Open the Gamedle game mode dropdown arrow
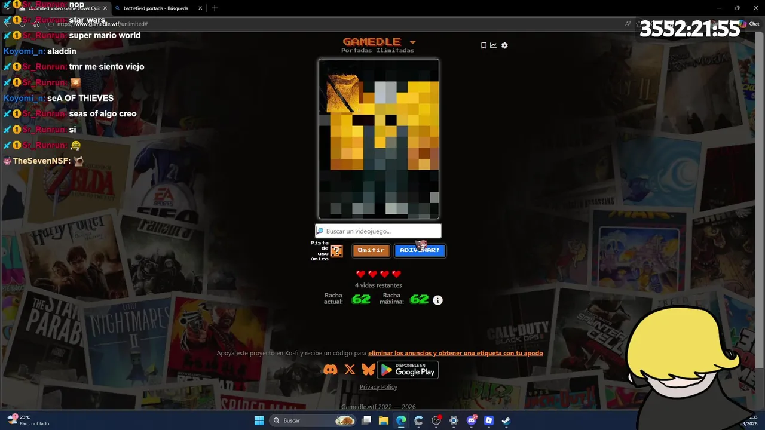Image resolution: width=765 pixels, height=430 pixels. pos(412,42)
